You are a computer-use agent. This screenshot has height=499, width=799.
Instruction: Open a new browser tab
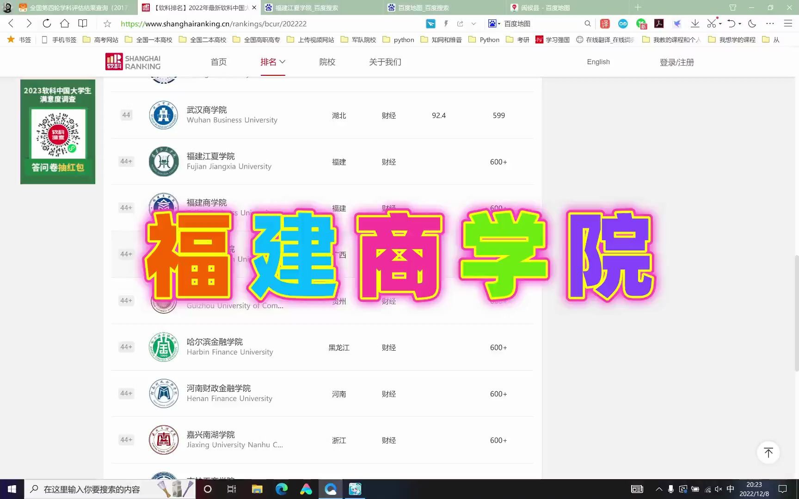tap(638, 7)
